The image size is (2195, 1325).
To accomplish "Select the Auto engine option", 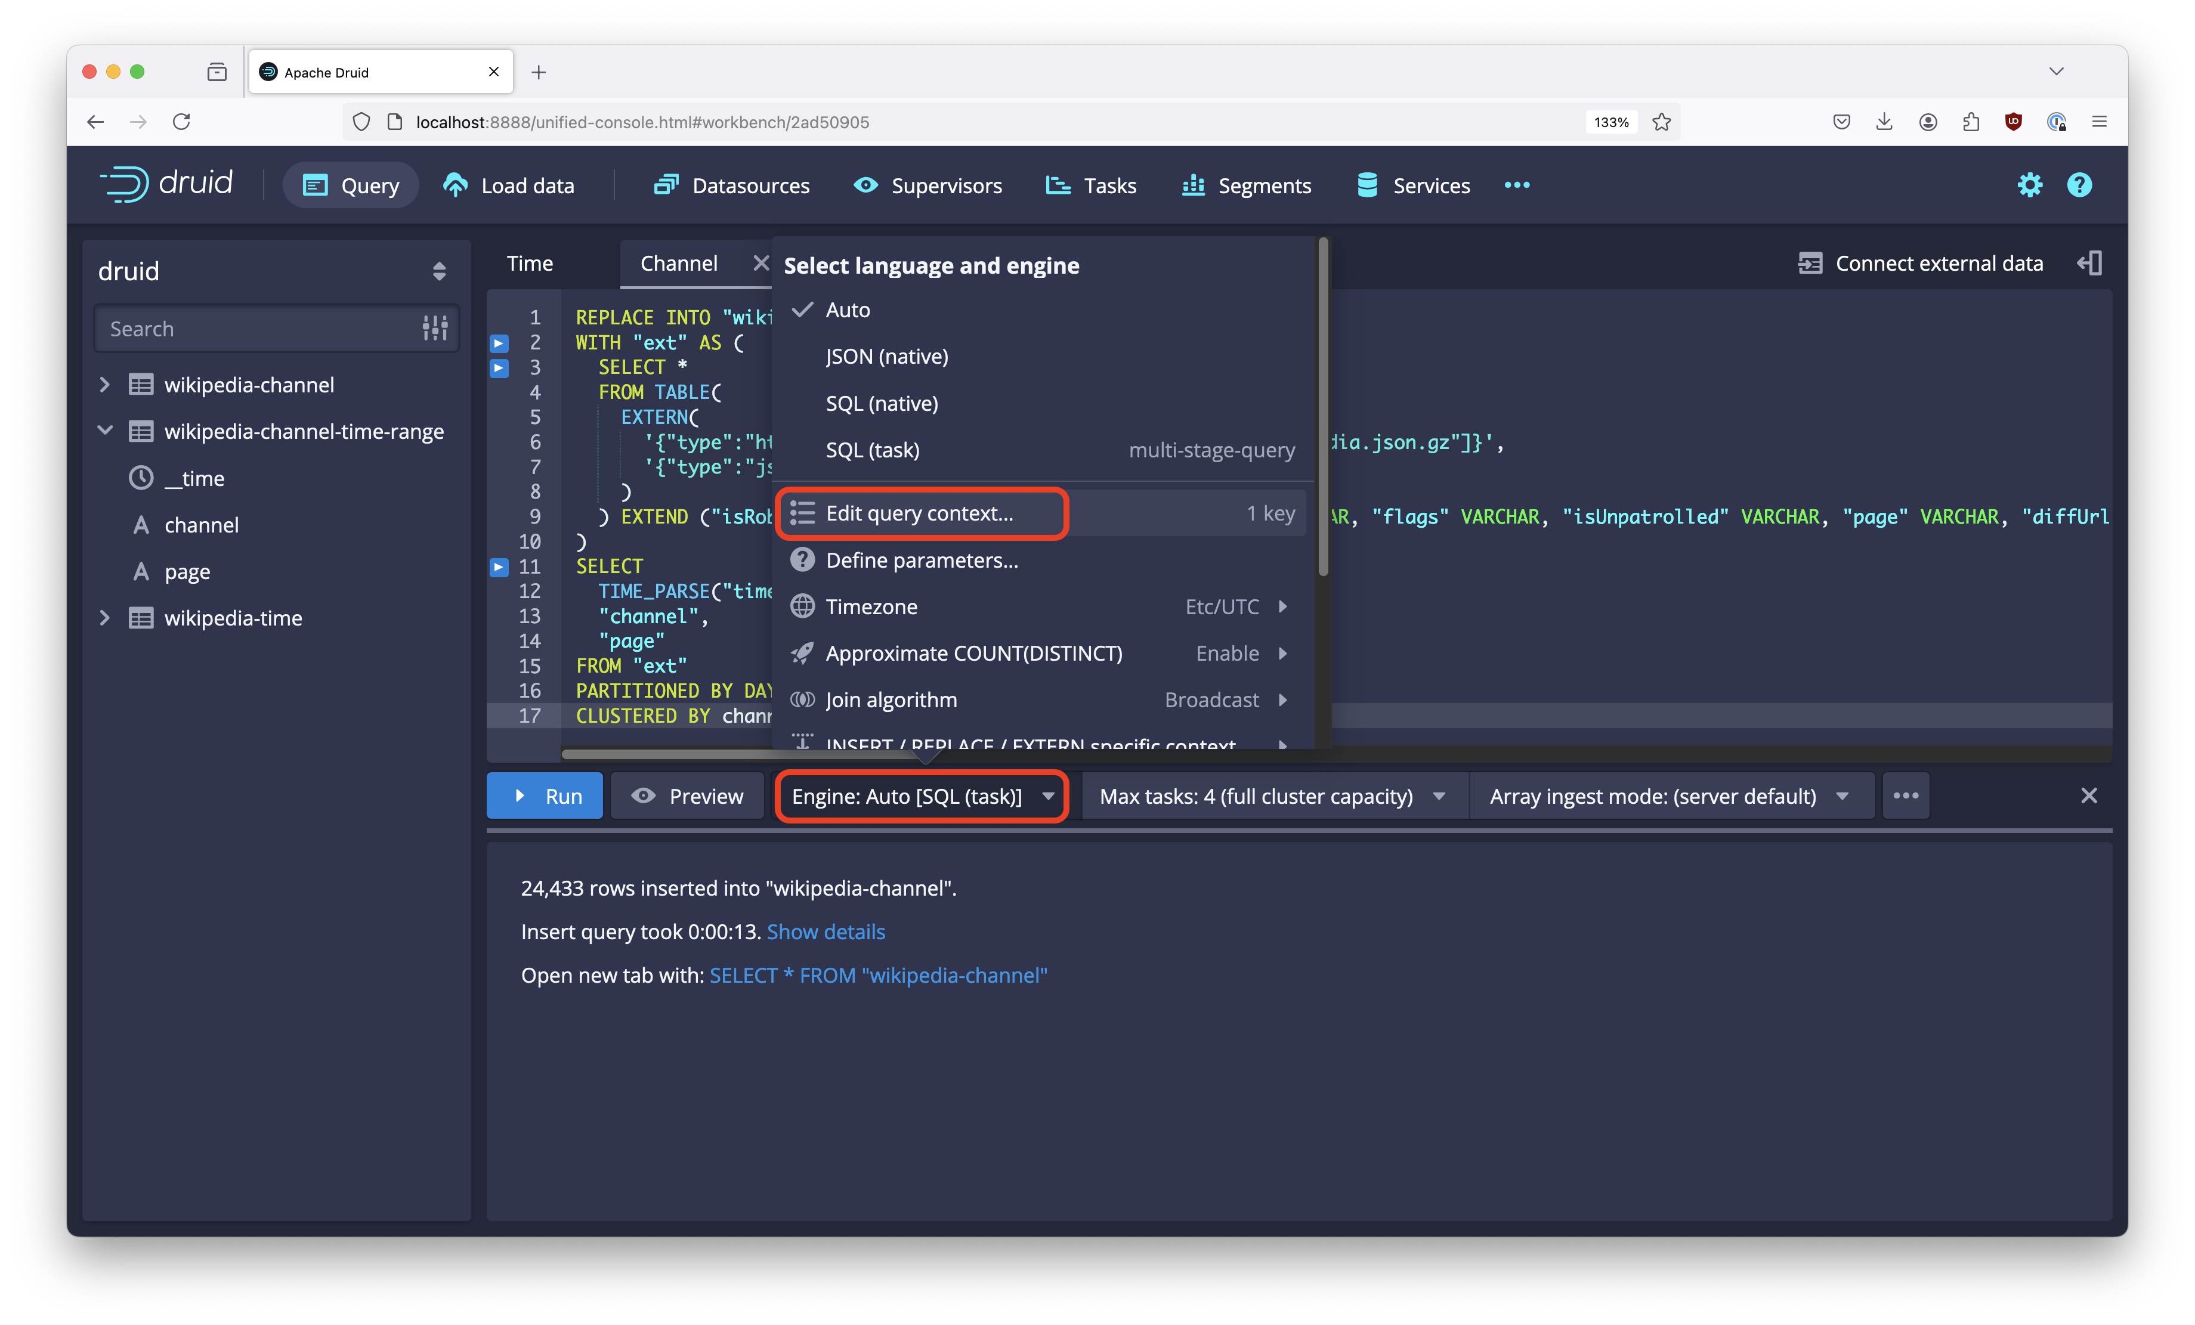I will tap(847, 310).
